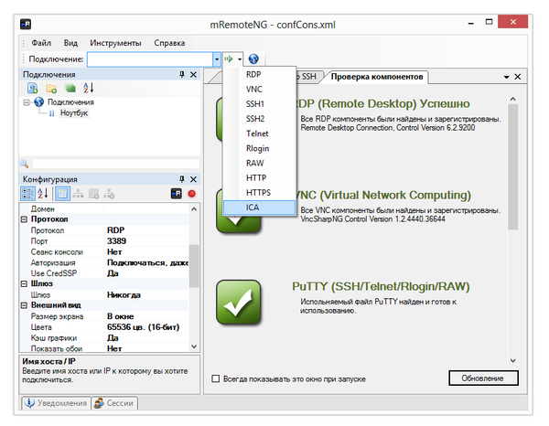549x426 pixels.
Task: Click the globe icon of Подключения root node
Action: tap(38, 102)
